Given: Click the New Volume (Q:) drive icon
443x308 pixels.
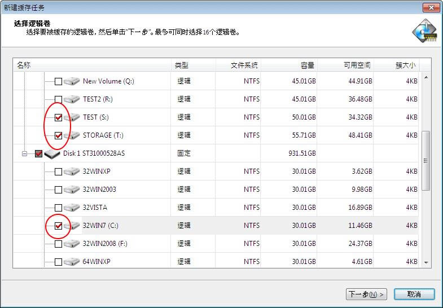Looking at the screenshot, I should click(72, 81).
